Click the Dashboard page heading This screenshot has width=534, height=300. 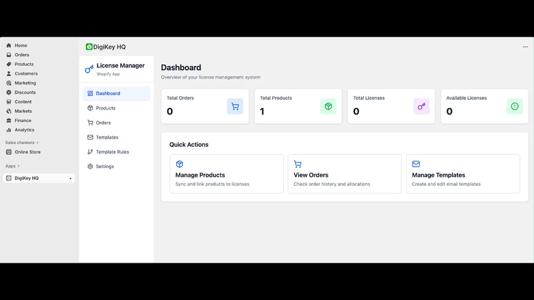[181, 67]
